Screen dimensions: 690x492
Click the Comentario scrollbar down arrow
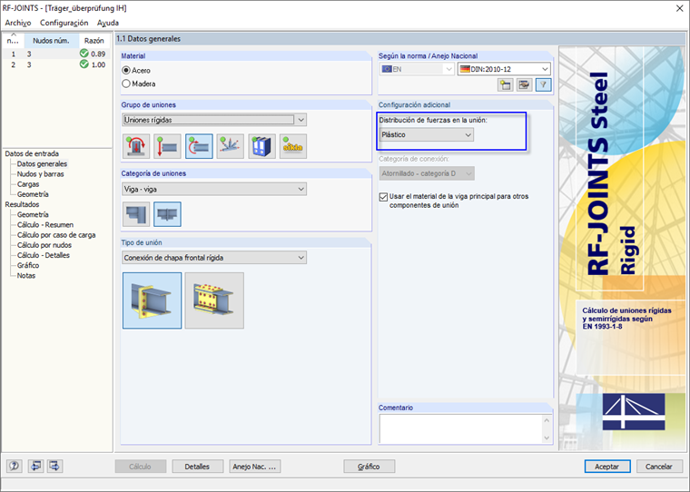[547, 438]
